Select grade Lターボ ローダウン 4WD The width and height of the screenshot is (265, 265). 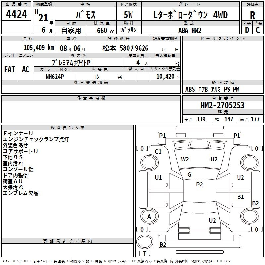pos(190,15)
